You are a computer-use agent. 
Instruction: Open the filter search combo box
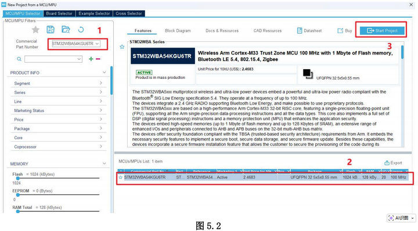[53, 59]
